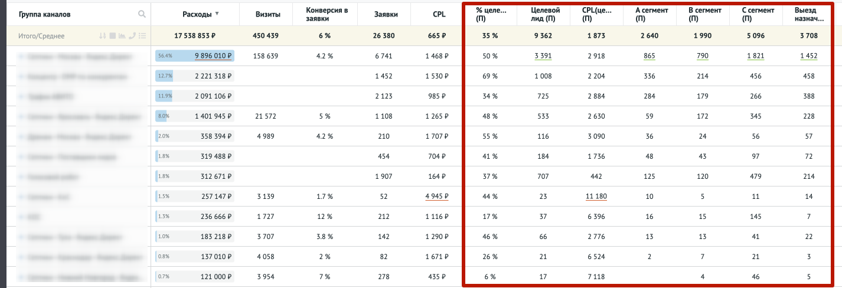The image size is (842, 288).
Task: Click the square icon in Итого/Среднее row
Action: pos(112,36)
